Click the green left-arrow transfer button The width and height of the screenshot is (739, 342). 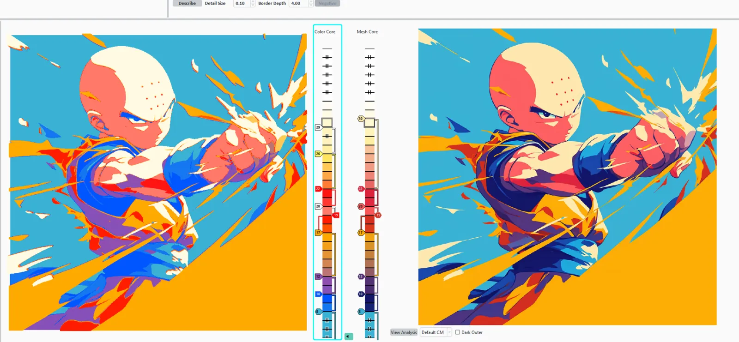[x=349, y=336]
